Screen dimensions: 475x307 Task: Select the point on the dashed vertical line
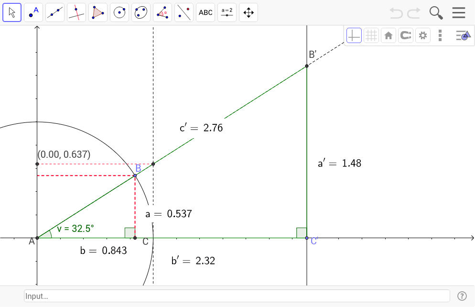coord(153,164)
